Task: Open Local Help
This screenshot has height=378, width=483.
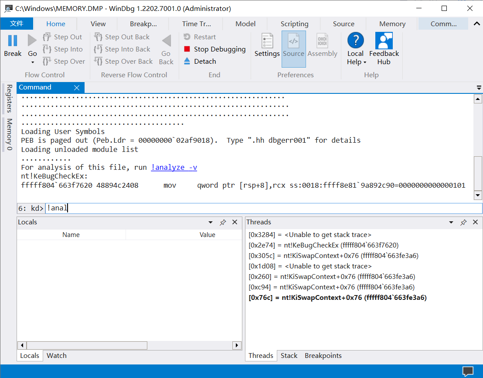Action: pyautogui.click(x=355, y=49)
